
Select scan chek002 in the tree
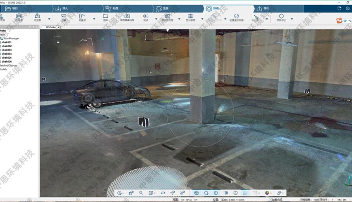pyautogui.click(x=7, y=46)
